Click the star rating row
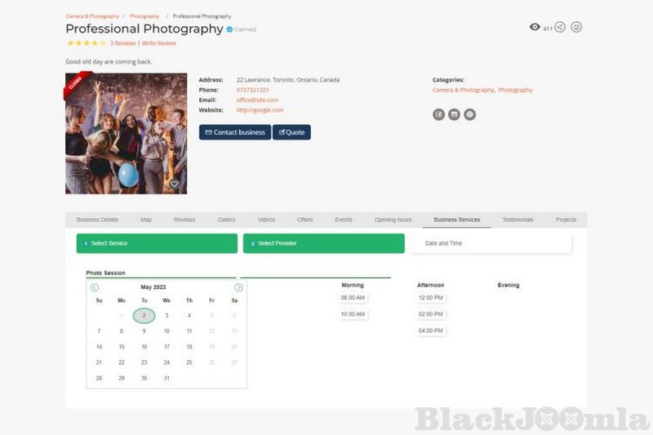The image size is (653, 435). tap(87, 43)
